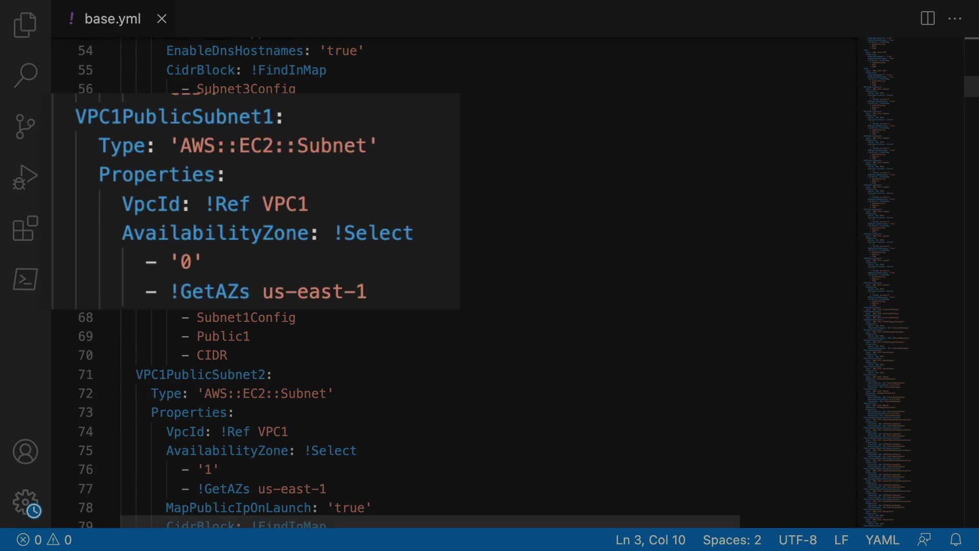
Task: Change file encoding UTF-8
Action: click(x=797, y=540)
